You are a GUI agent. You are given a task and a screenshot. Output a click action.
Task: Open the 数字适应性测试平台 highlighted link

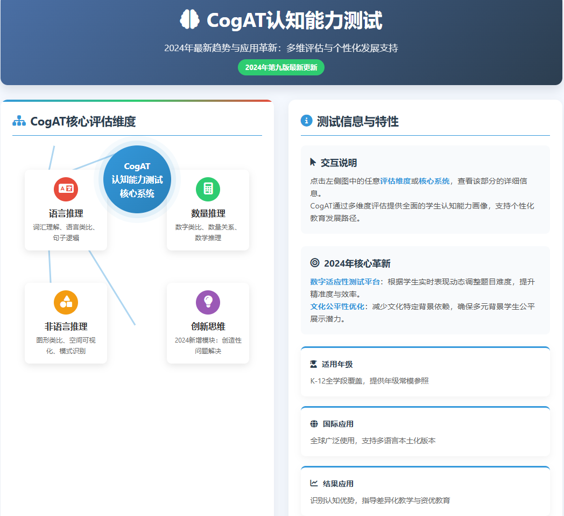pos(346,282)
